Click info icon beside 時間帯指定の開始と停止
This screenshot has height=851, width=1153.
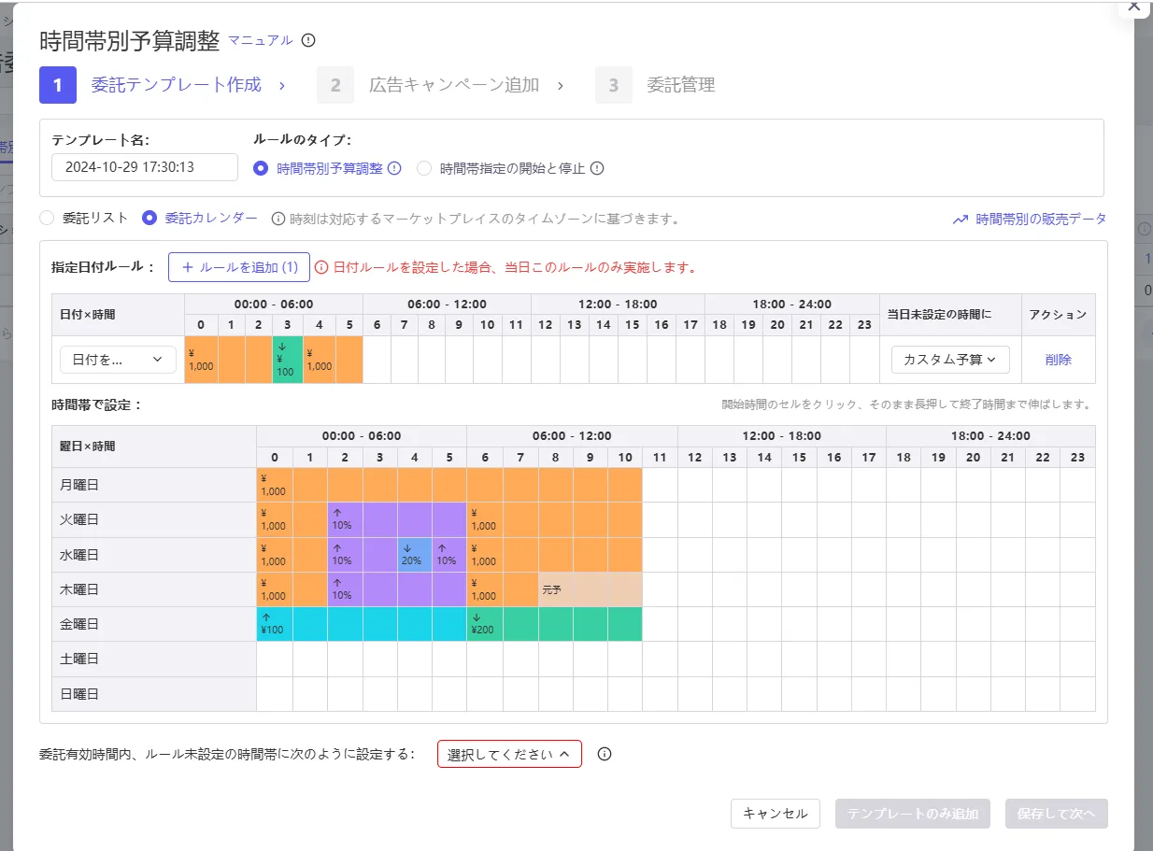click(x=597, y=168)
